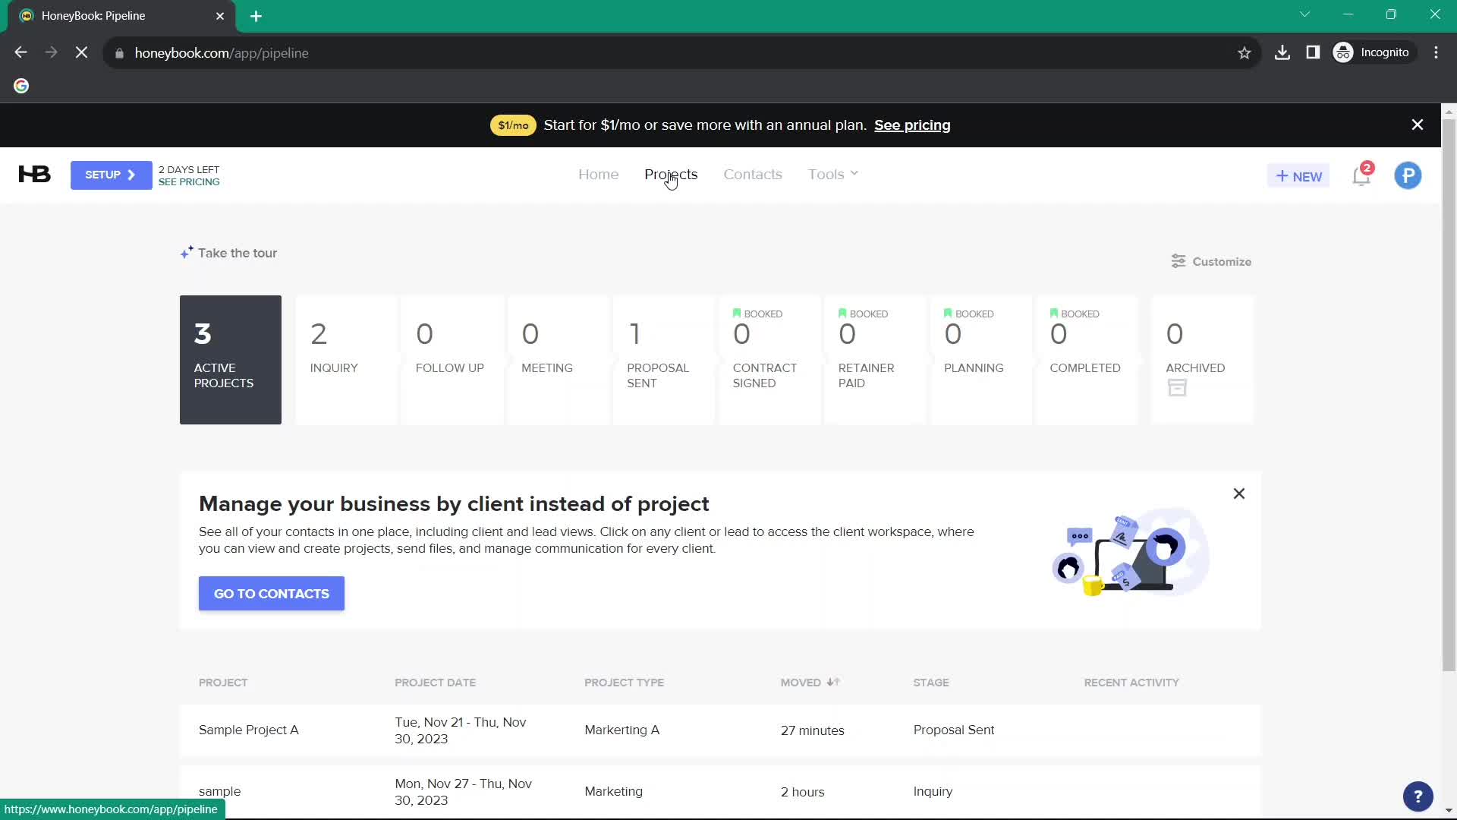1457x820 pixels.
Task: Dismiss the $1/mo pricing banner
Action: coord(1417,125)
